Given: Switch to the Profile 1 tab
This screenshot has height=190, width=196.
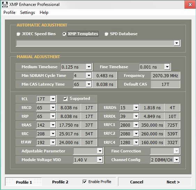Looking at the screenshot, I should point(24,182).
